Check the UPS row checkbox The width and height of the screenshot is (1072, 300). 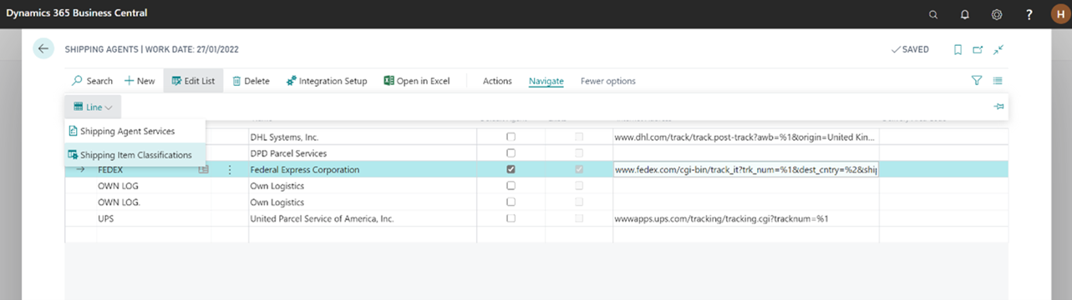click(511, 218)
